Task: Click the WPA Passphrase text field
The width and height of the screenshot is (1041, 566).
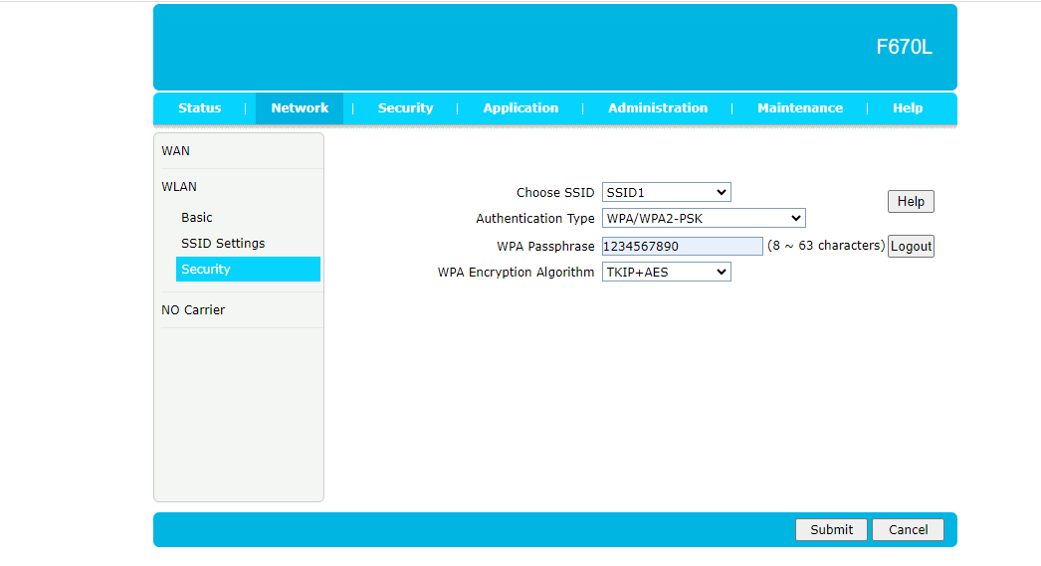Action: click(682, 246)
